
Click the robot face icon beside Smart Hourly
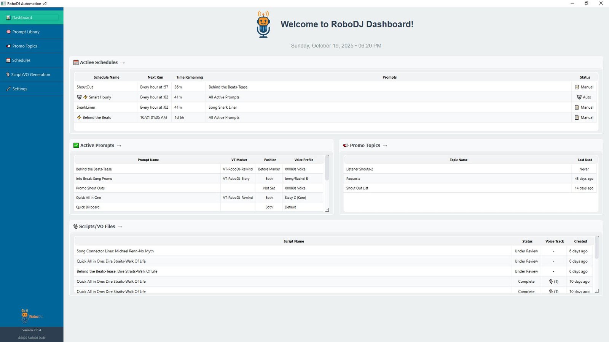pos(79,97)
